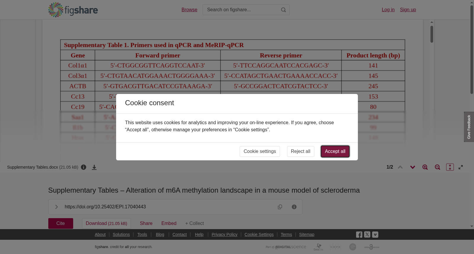Click Log in

coord(388,10)
